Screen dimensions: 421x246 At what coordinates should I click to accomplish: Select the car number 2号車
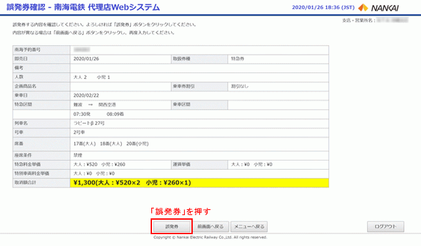point(79,132)
